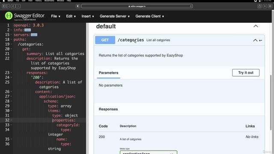Click the Safari sidebar toggle icon

(x=4, y=6)
